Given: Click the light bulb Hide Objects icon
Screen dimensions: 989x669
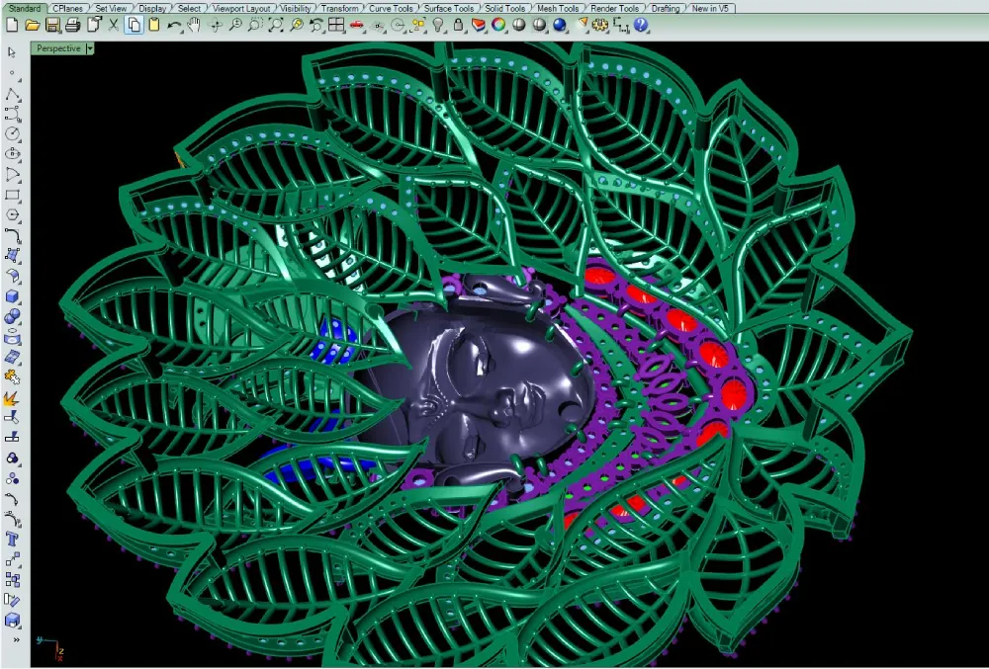Looking at the screenshot, I should 438,25.
